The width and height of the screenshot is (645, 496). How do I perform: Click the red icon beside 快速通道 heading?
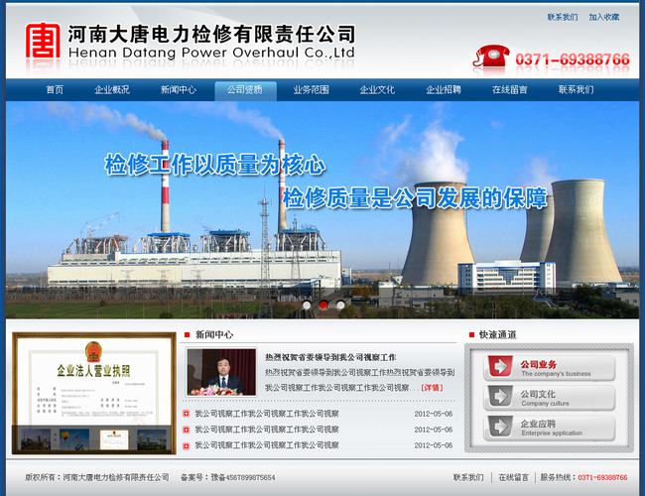470,335
